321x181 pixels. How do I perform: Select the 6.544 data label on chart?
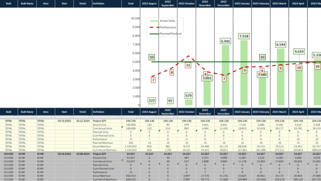coord(281,45)
